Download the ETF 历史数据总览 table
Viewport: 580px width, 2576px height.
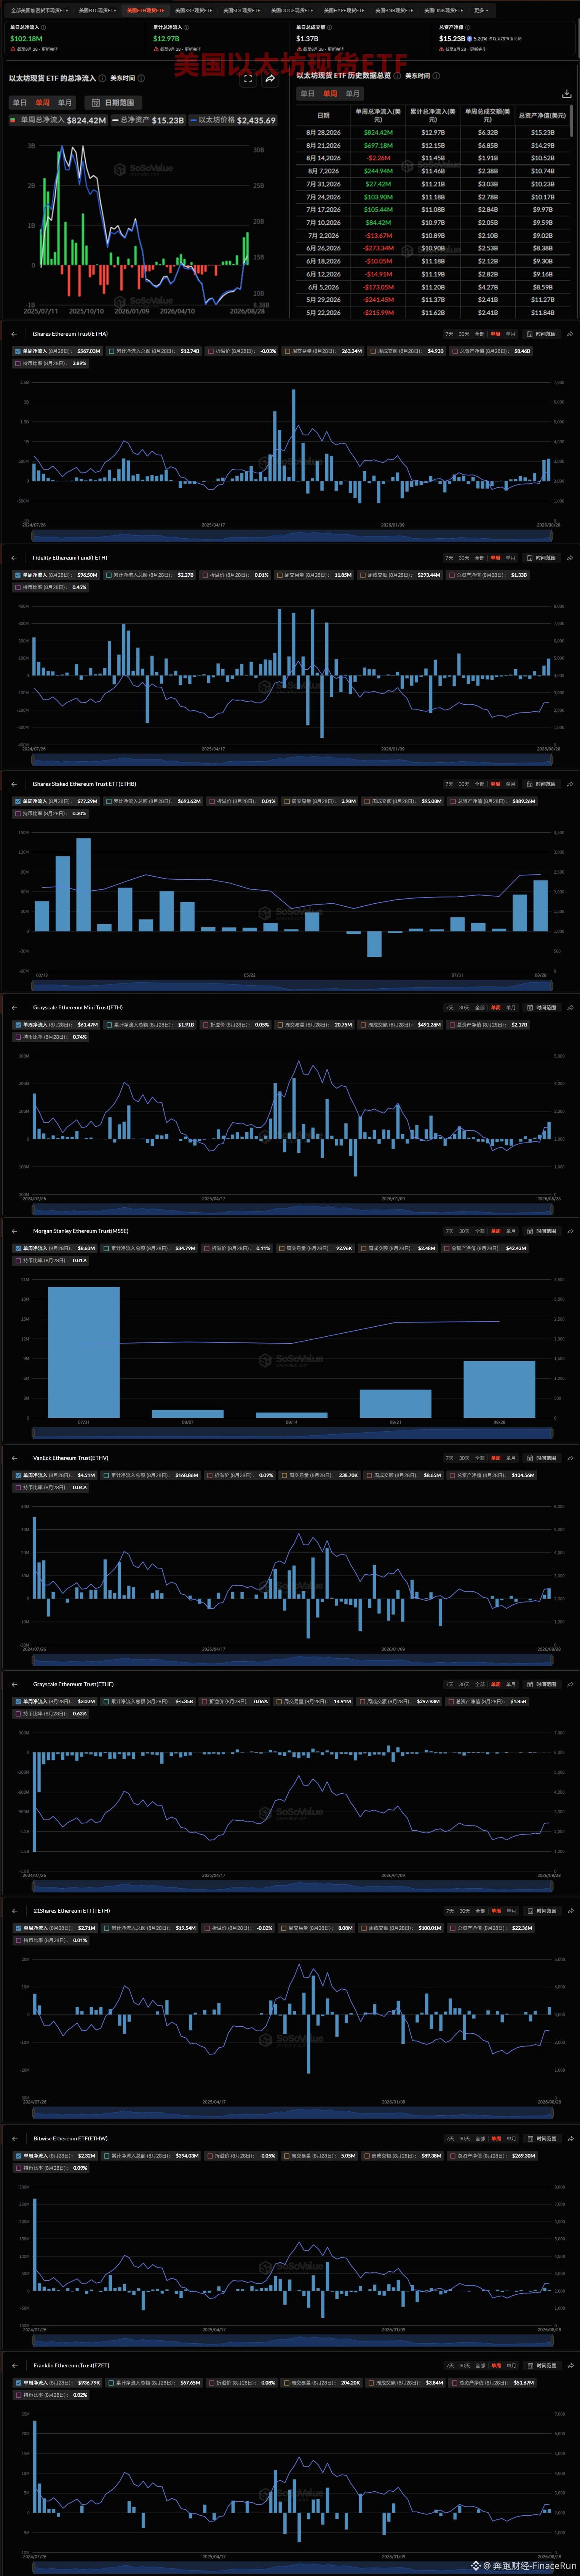[567, 94]
